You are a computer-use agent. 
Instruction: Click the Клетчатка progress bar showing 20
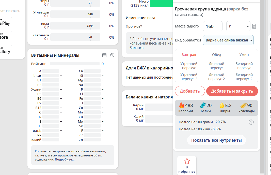[75, 37]
